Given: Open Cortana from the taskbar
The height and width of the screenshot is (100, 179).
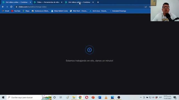Looking at the screenshot, I should point(55,97).
